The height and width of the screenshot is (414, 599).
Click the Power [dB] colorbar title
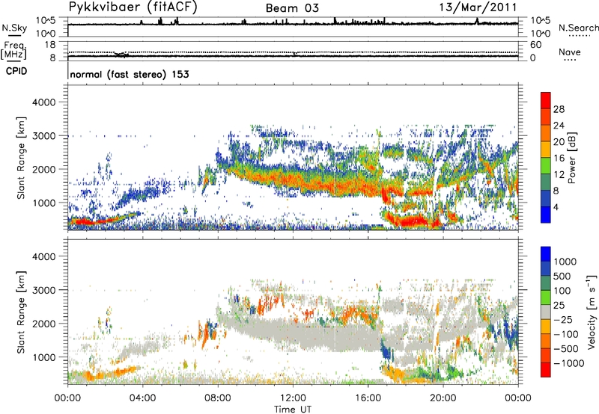coord(571,158)
